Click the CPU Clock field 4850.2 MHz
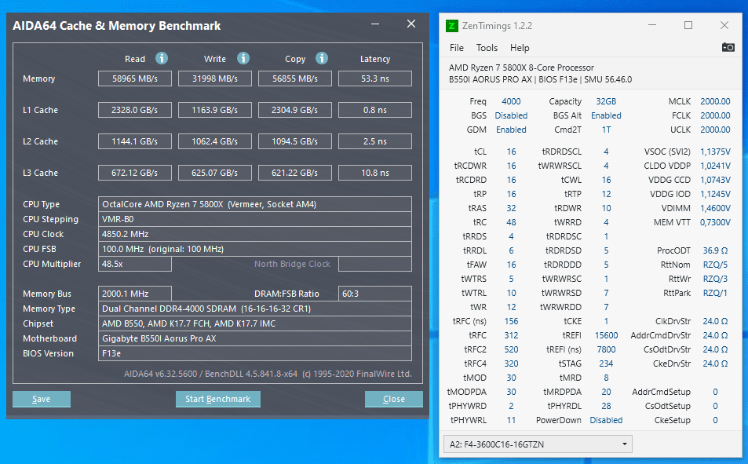The width and height of the screenshot is (748, 464). tap(255, 234)
